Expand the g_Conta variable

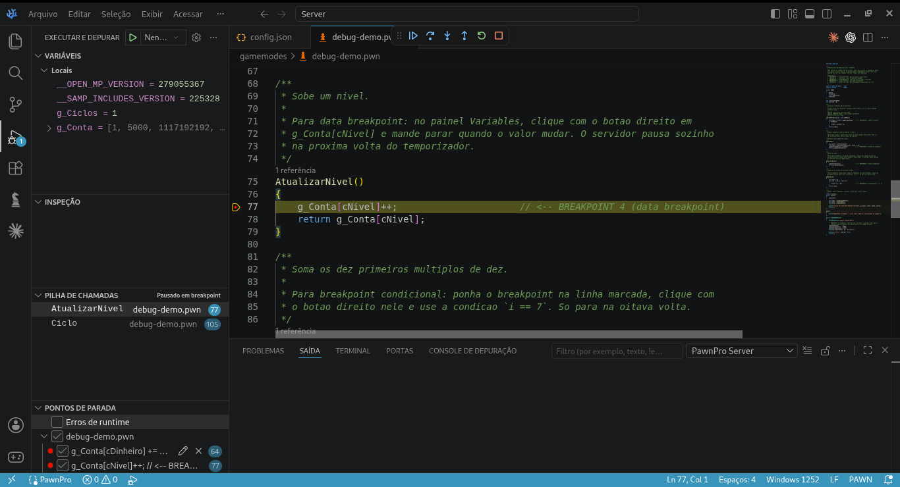pos(49,128)
